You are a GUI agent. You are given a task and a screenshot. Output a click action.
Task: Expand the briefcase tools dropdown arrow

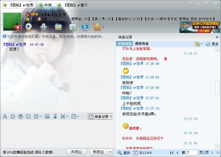pos(78,116)
